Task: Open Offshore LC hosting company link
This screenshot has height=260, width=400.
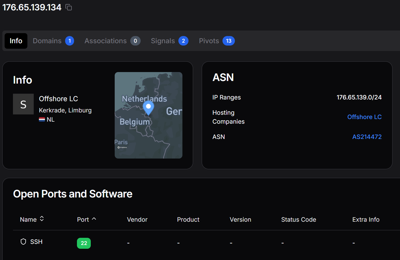Action: point(364,117)
